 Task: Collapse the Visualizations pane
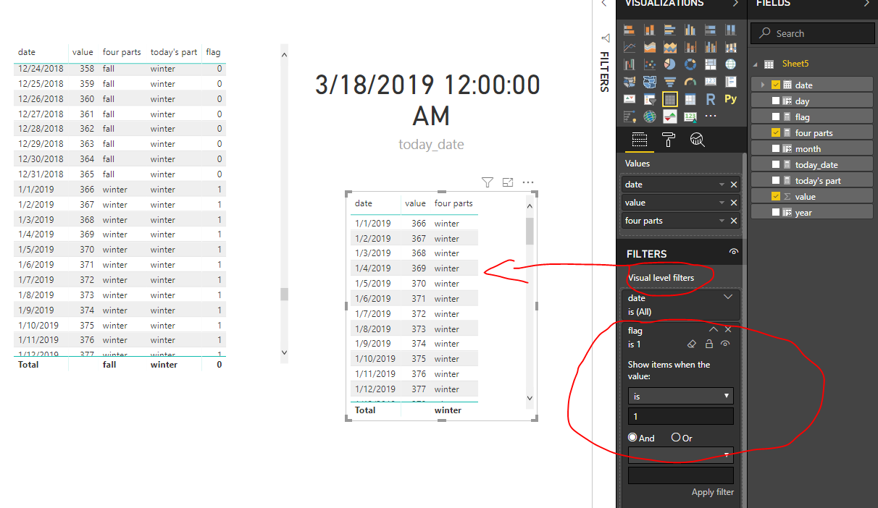pos(735,4)
